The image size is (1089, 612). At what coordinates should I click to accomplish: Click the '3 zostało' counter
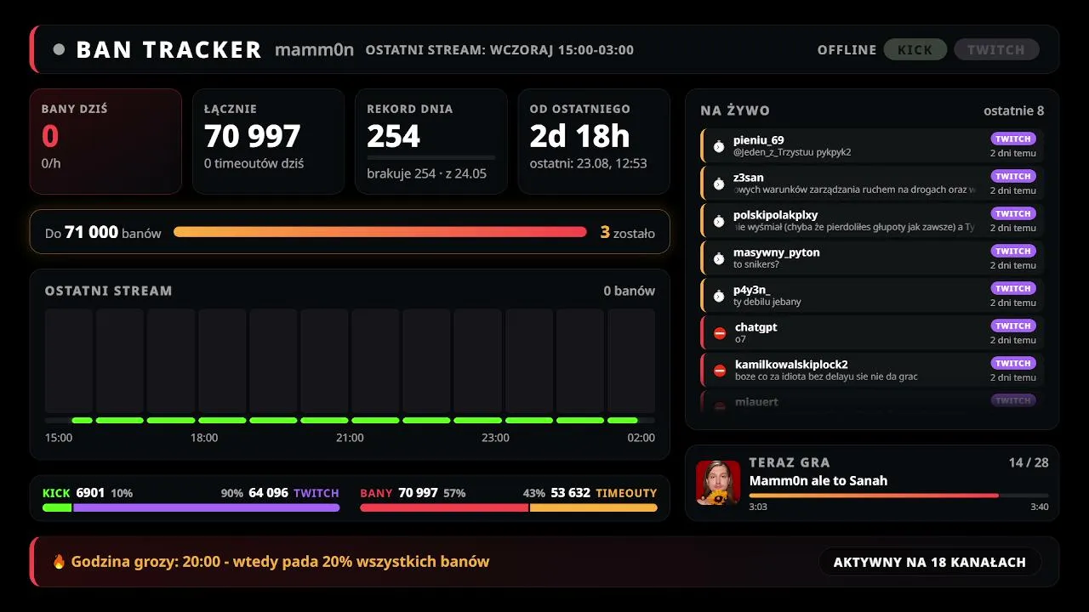[628, 232]
